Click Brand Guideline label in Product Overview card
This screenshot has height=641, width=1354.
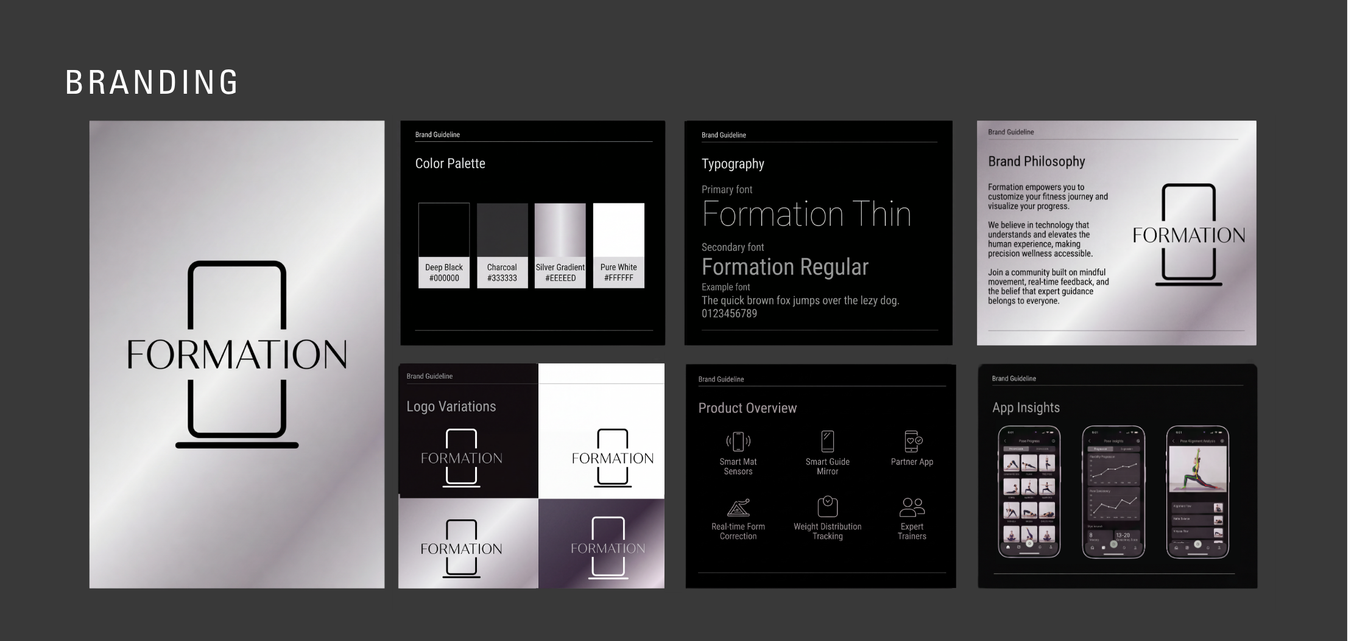point(721,379)
